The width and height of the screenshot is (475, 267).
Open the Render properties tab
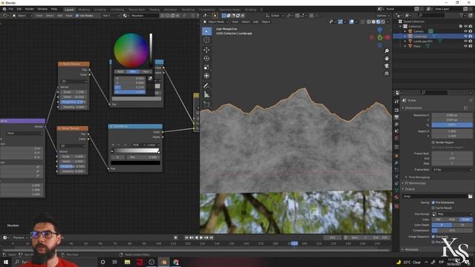(x=396, y=110)
